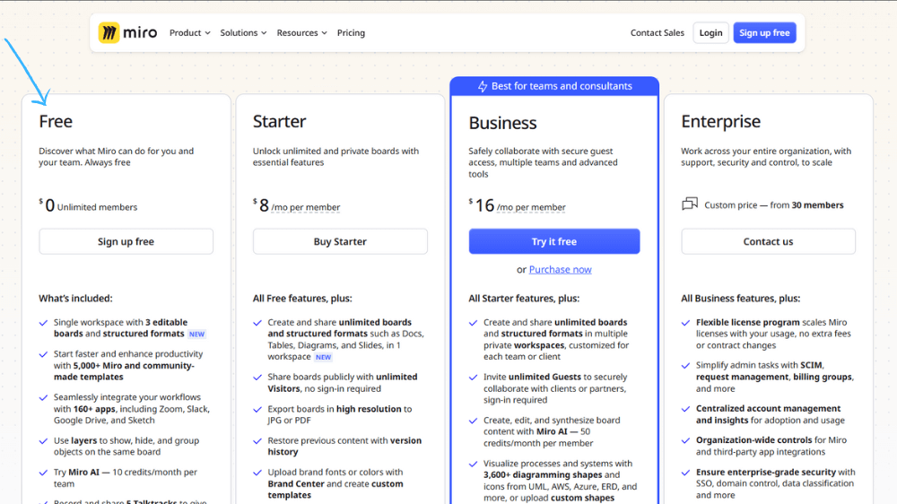Click the NEW badge beside structured formats in Free
Viewport: 897px width, 504px height.
coord(196,335)
